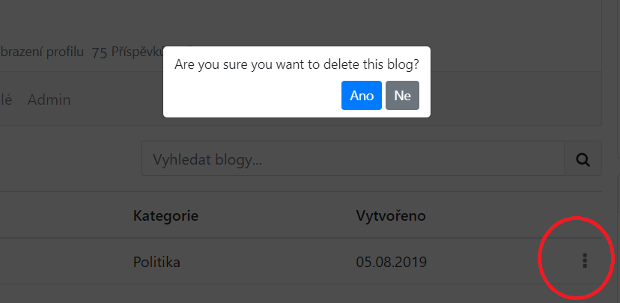Screen dimensions: 620x303
Task: Click the 05.08.2019 creation date
Action: 391,262
